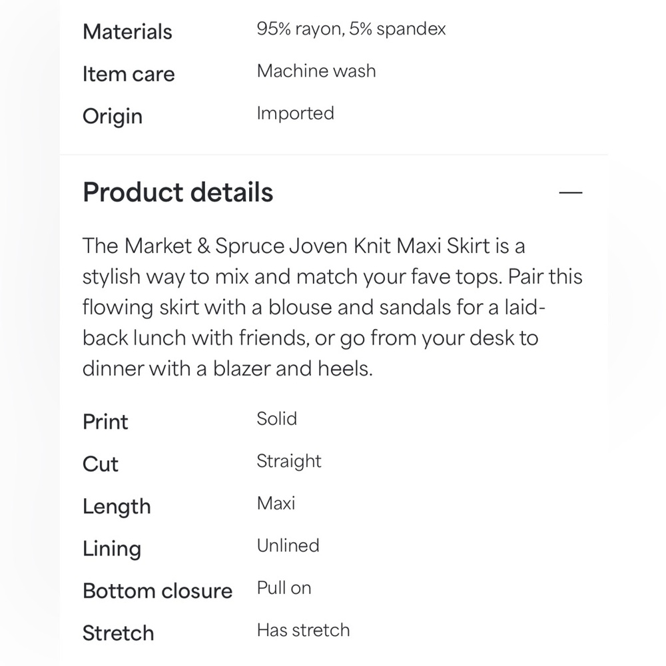Click the 95% rayon, 5% spandex value
Screen dimensions: 666x666
351,29
